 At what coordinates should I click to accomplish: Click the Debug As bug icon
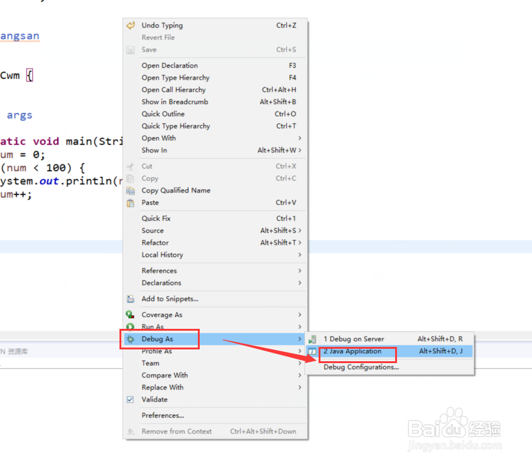(x=130, y=339)
